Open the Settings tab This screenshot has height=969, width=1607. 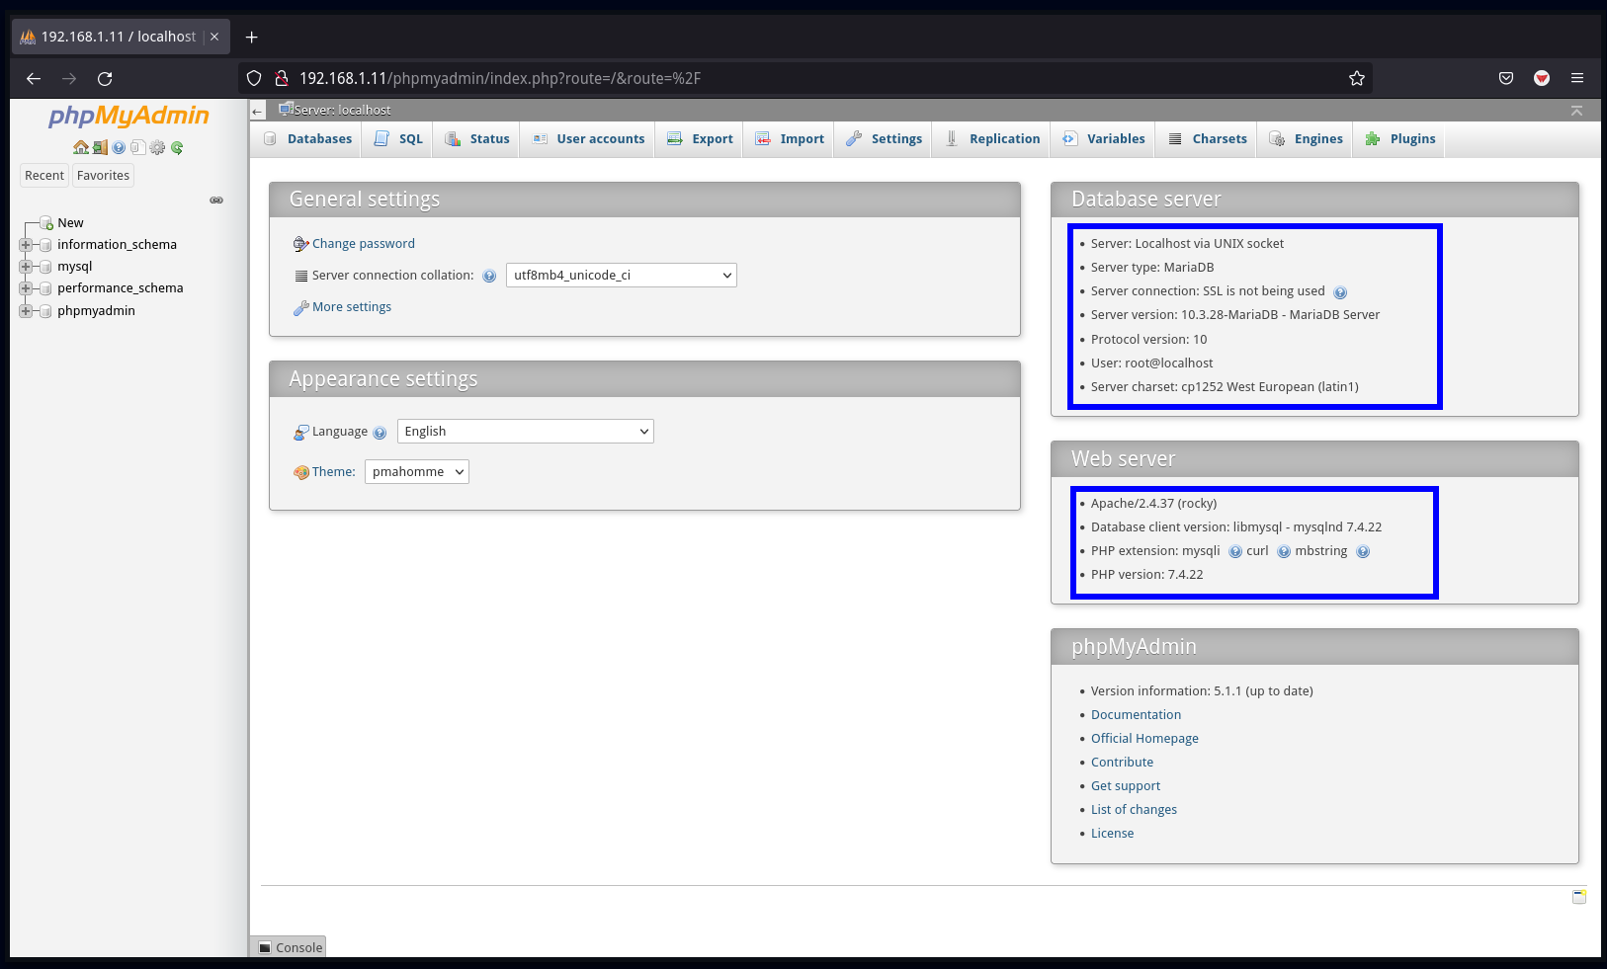point(885,139)
